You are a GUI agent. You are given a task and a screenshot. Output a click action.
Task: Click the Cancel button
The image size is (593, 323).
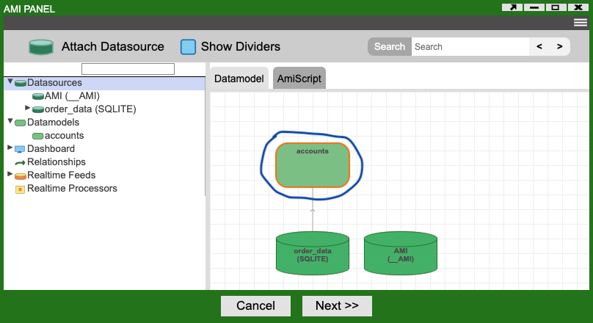(255, 306)
